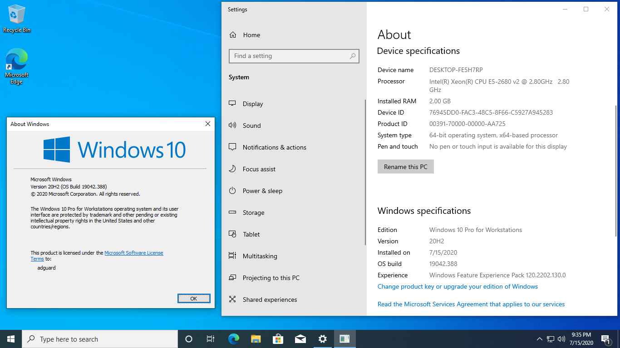The width and height of the screenshot is (620, 348).
Task: Open Task View on the taskbar
Action: coord(211,339)
